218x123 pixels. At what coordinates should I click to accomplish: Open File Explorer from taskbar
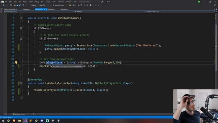pyautogui.click(x=20, y=121)
